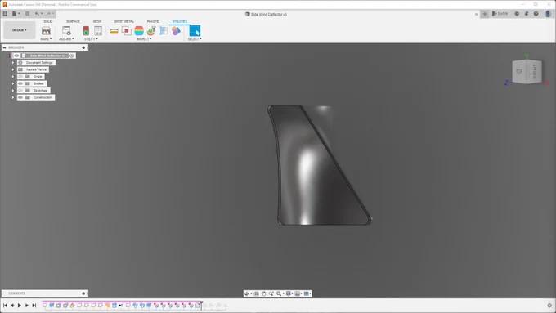Switch to the SURFACE tab
This screenshot has width=556, height=313.
[x=73, y=21]
